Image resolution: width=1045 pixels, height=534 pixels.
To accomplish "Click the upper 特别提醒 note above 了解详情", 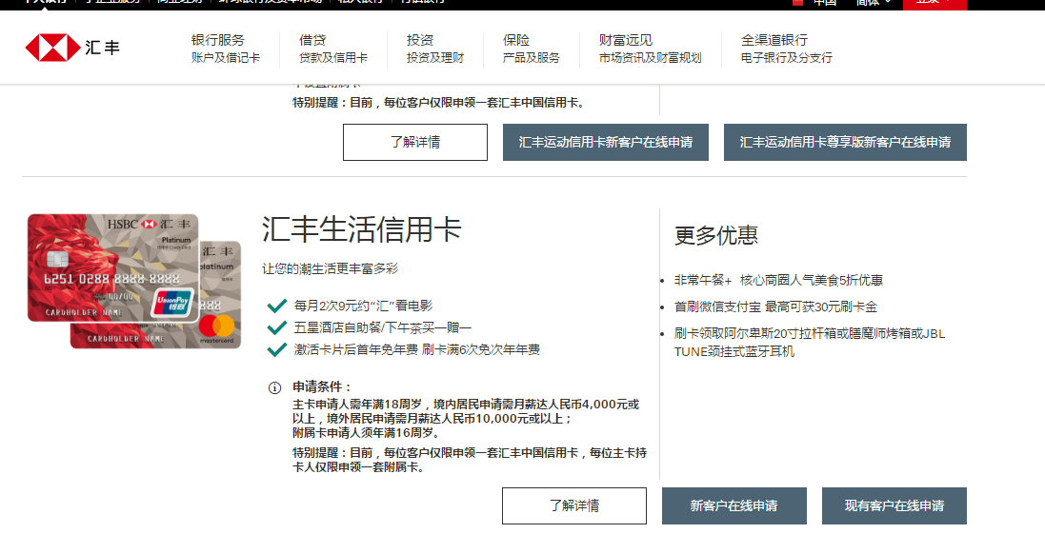I will (439, 103).
